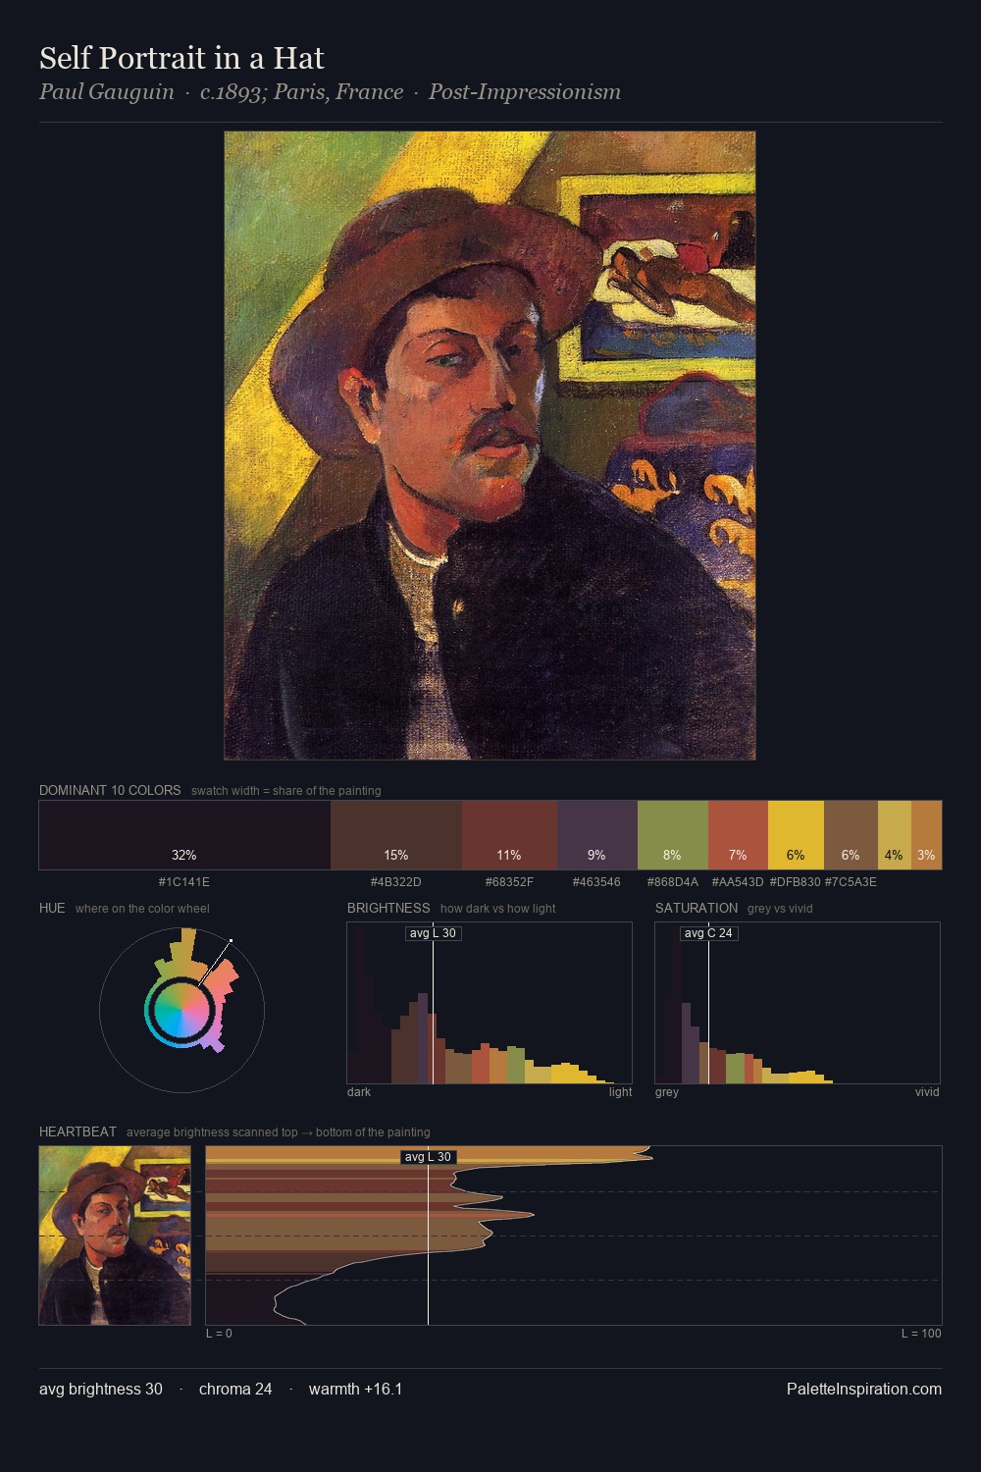Image resolution: width=981 pixels, height=1472 pixels.
Task: Click the 'warmth +16.1' footer stat
Action: click(355, 1389)
